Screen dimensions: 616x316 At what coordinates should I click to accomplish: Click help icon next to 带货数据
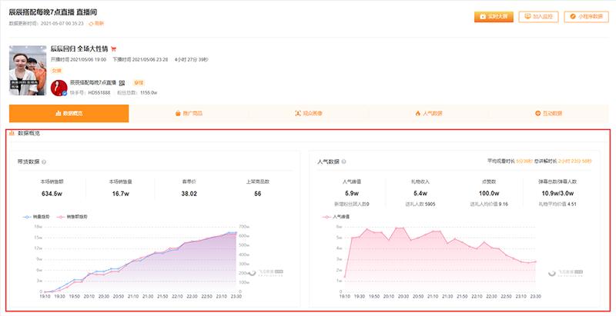44,162
